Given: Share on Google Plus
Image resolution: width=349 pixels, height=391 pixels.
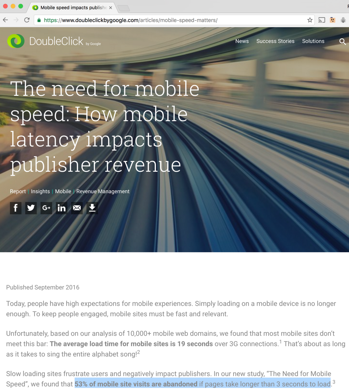Looking at the screenshot, I should point(46,208).
